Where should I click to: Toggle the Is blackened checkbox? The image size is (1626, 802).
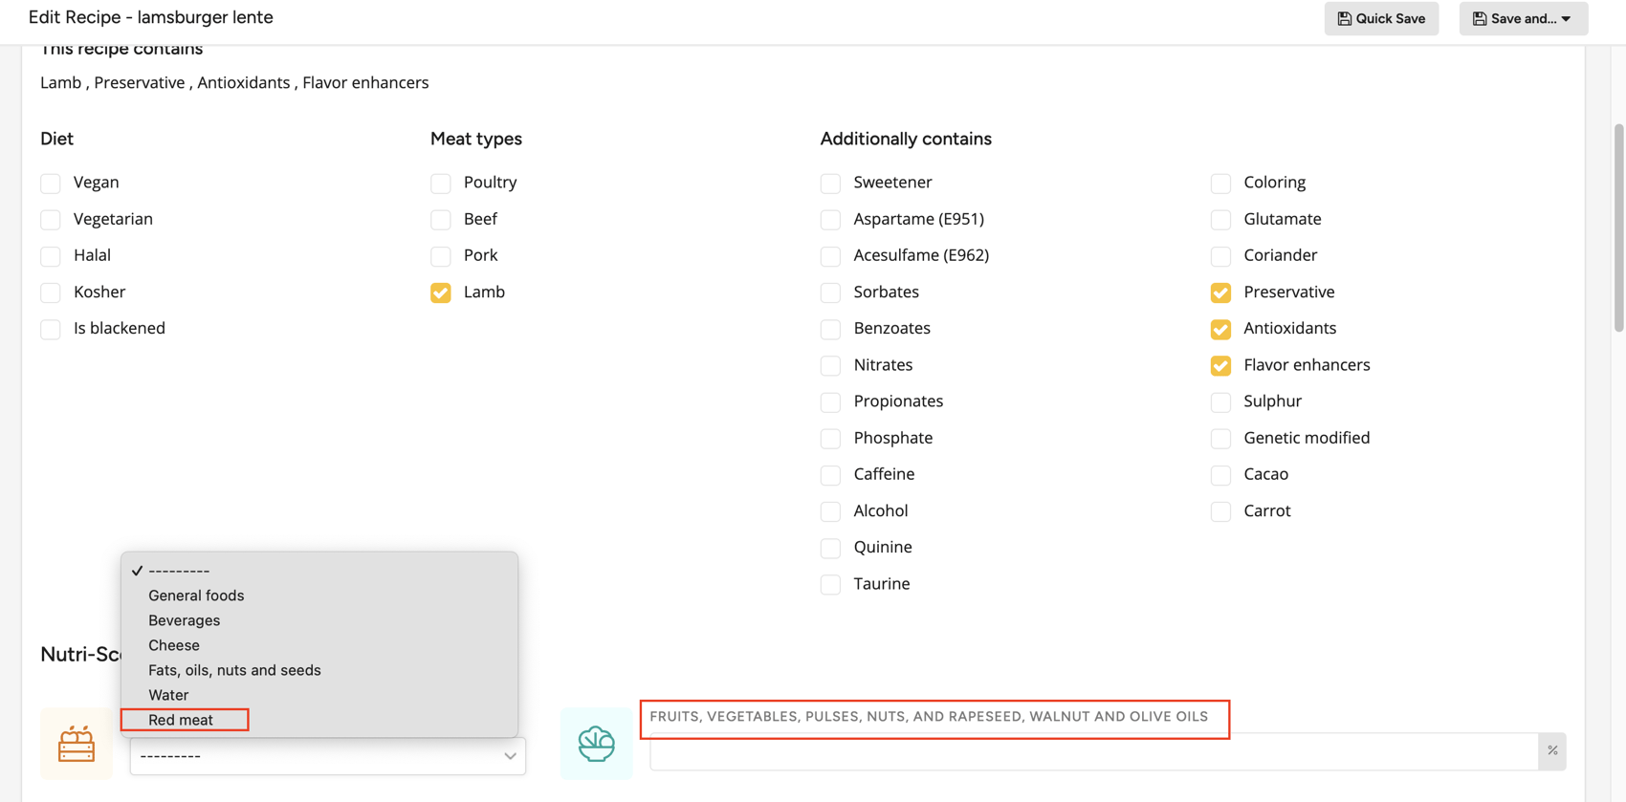click(x=51, y=329)
